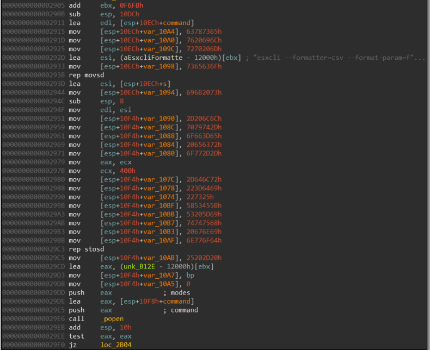Select the call mnemonic
This screenshot has height=350, width=430.
click(77, 319)
